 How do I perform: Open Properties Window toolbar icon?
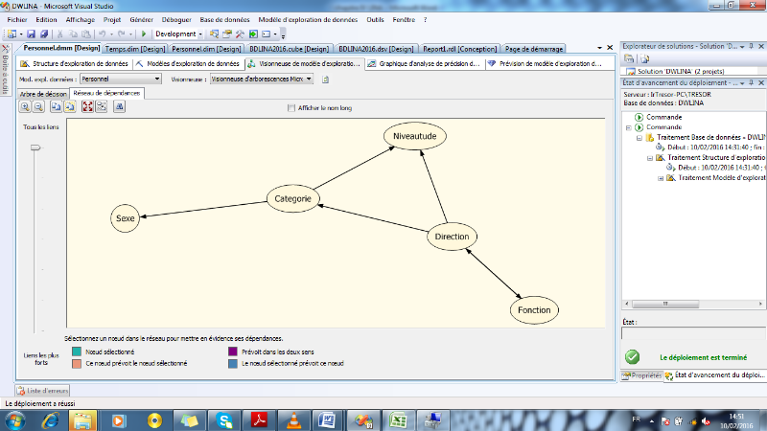(227, 34)
